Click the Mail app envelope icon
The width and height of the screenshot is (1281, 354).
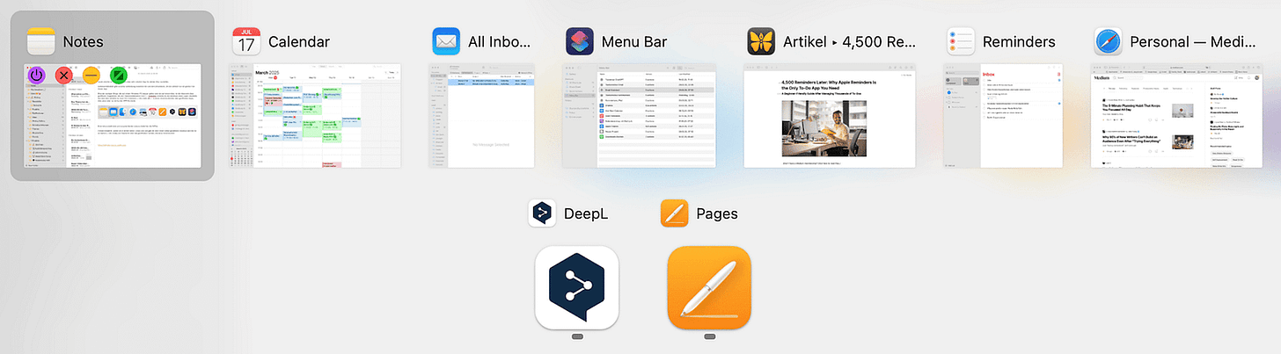click(447, 42)
